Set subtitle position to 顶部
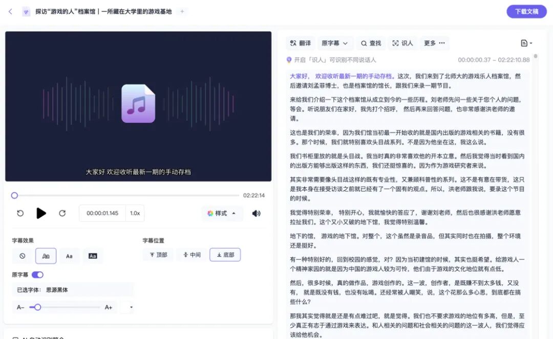Viewport: 553px width, 339px height. coord(158,255)
